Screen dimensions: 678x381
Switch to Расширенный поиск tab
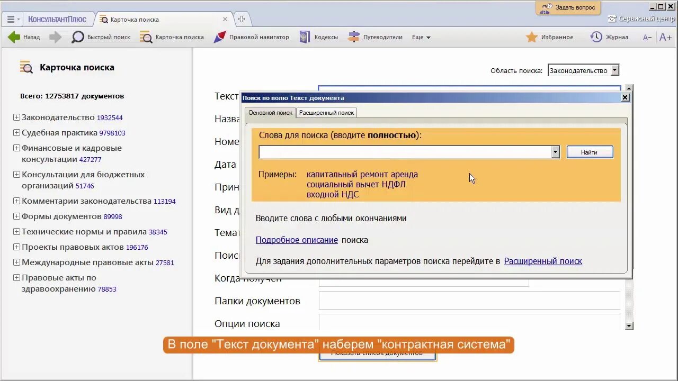tap(326, 113)
